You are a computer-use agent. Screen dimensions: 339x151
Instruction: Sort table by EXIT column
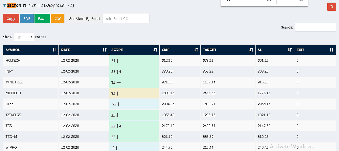pos(315,50)
